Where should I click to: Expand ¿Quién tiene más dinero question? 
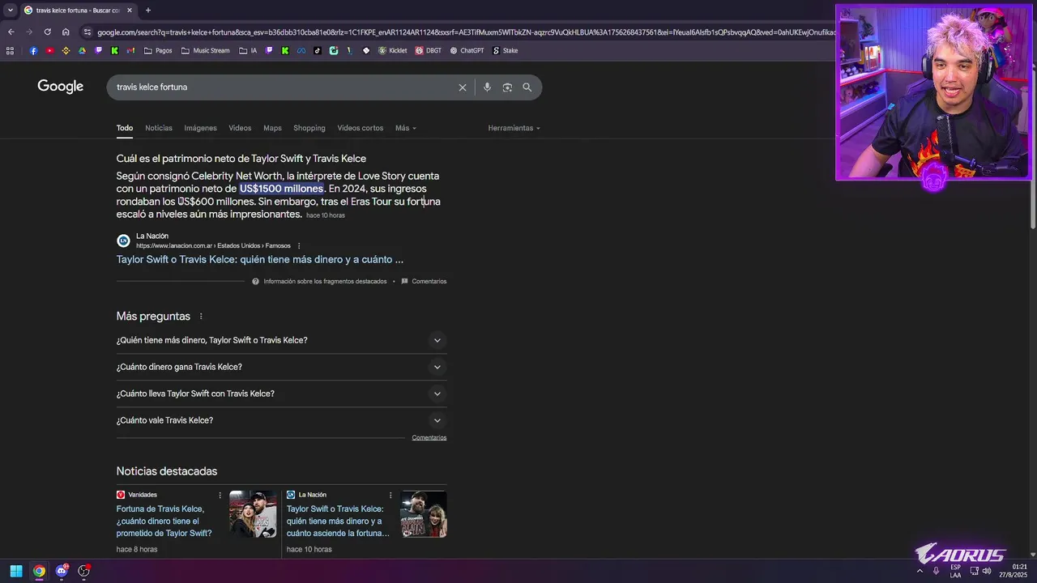point(281,340)
